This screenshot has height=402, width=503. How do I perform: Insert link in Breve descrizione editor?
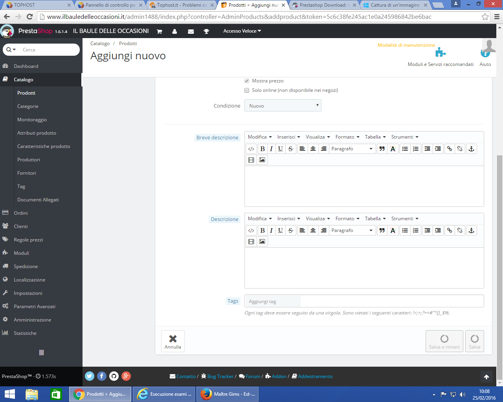coord(450,149)
